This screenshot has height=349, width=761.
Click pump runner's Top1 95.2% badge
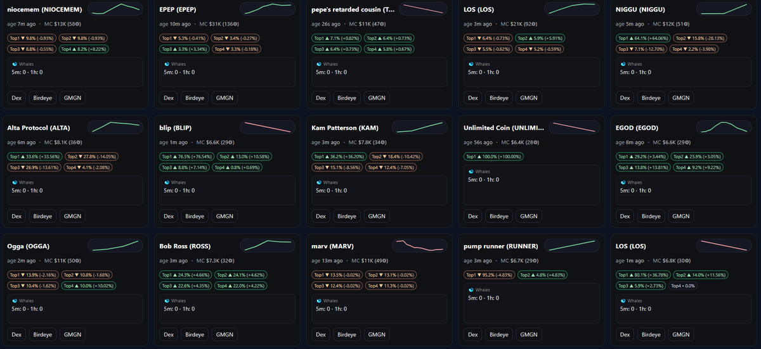[489, 275]
